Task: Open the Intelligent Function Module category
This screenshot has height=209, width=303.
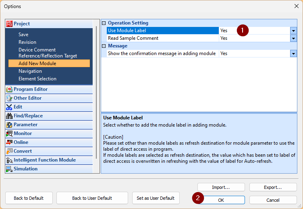Action: [x=44, y=160]
